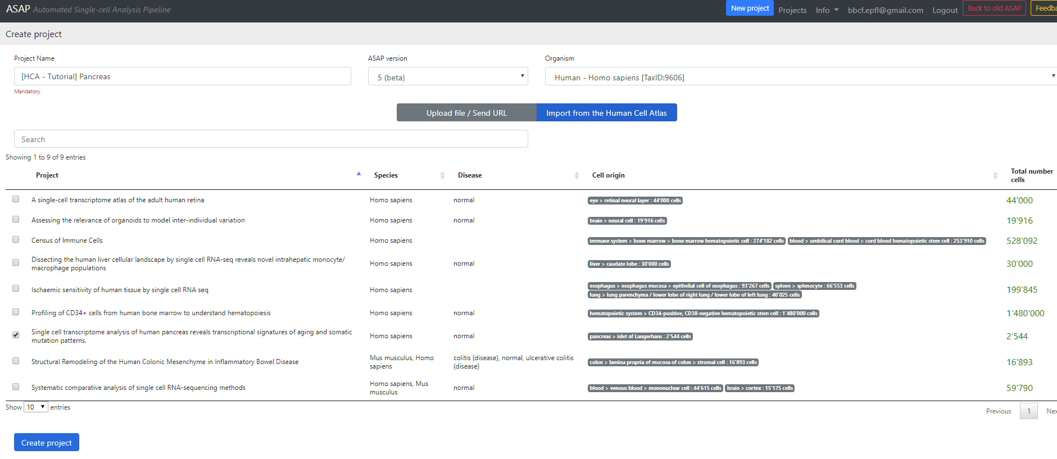
Task: Click the retinal neural layer cell badge
Action: click(x=635, y=201)
